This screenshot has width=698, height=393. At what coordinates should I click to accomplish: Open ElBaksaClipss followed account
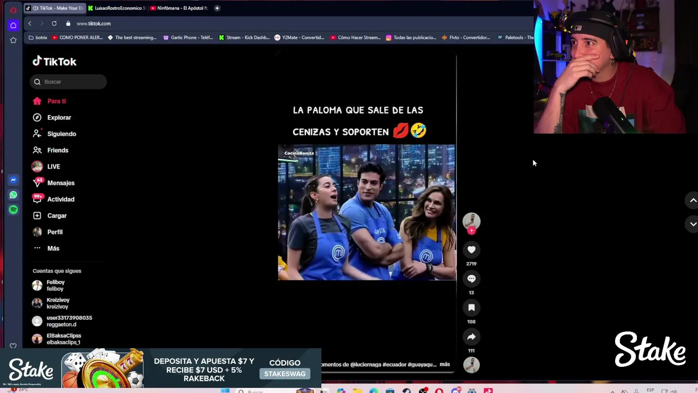point(57,339)
